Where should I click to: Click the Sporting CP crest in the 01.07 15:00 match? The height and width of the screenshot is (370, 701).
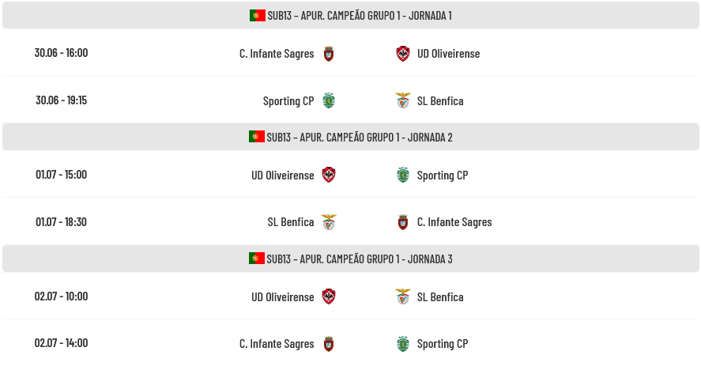tap(403, 175)
